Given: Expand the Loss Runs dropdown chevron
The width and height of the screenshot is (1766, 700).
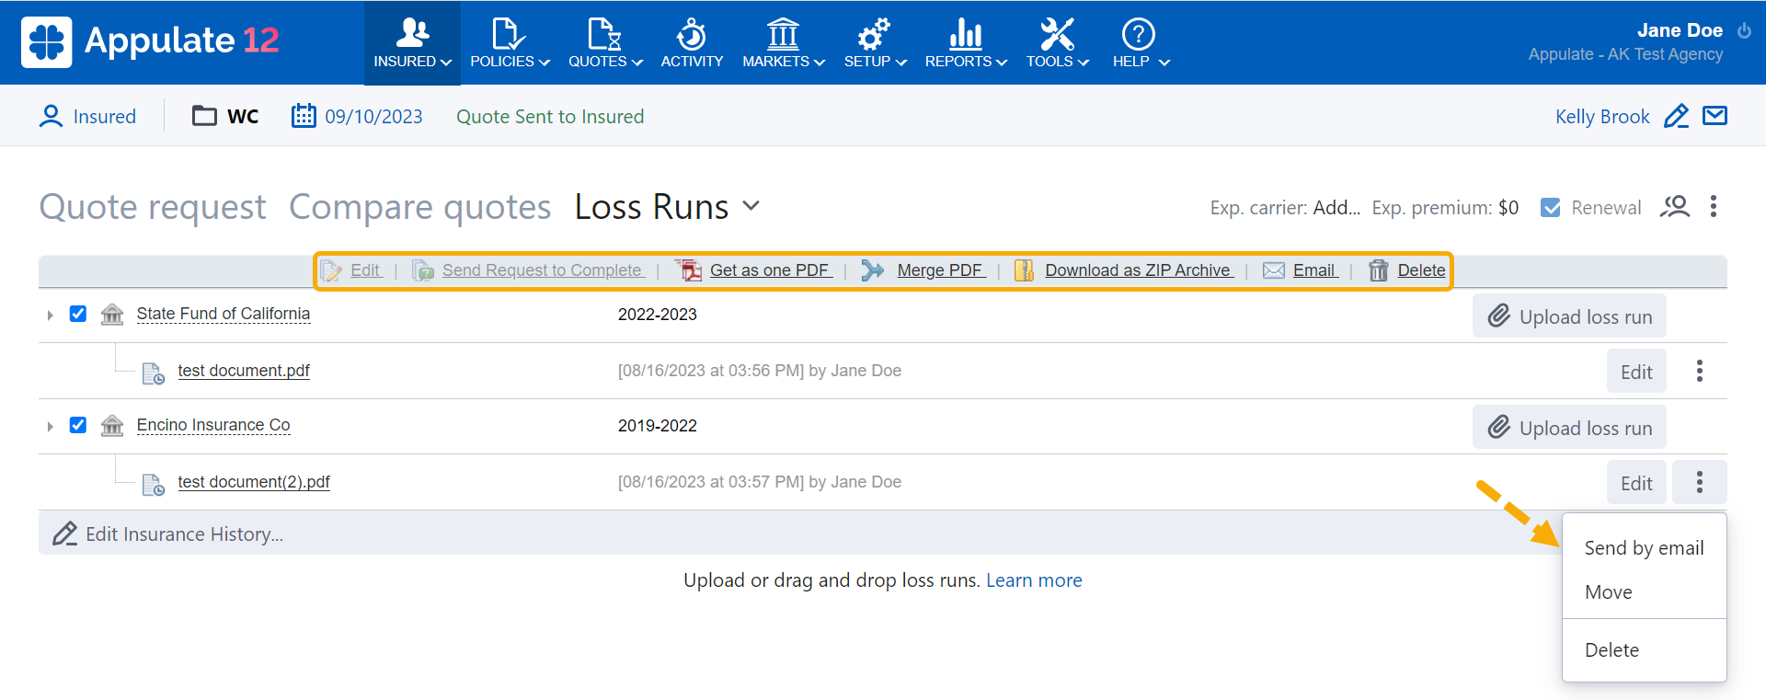Looking at the screenshot, I should pos(751,206).
